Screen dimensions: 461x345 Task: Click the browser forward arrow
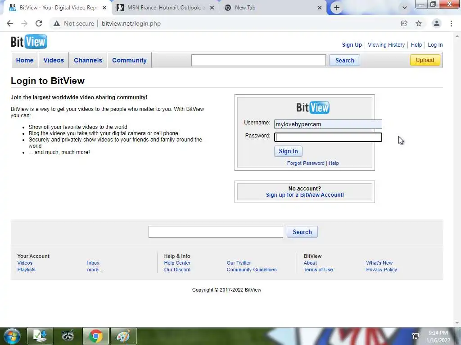(24, 23)
